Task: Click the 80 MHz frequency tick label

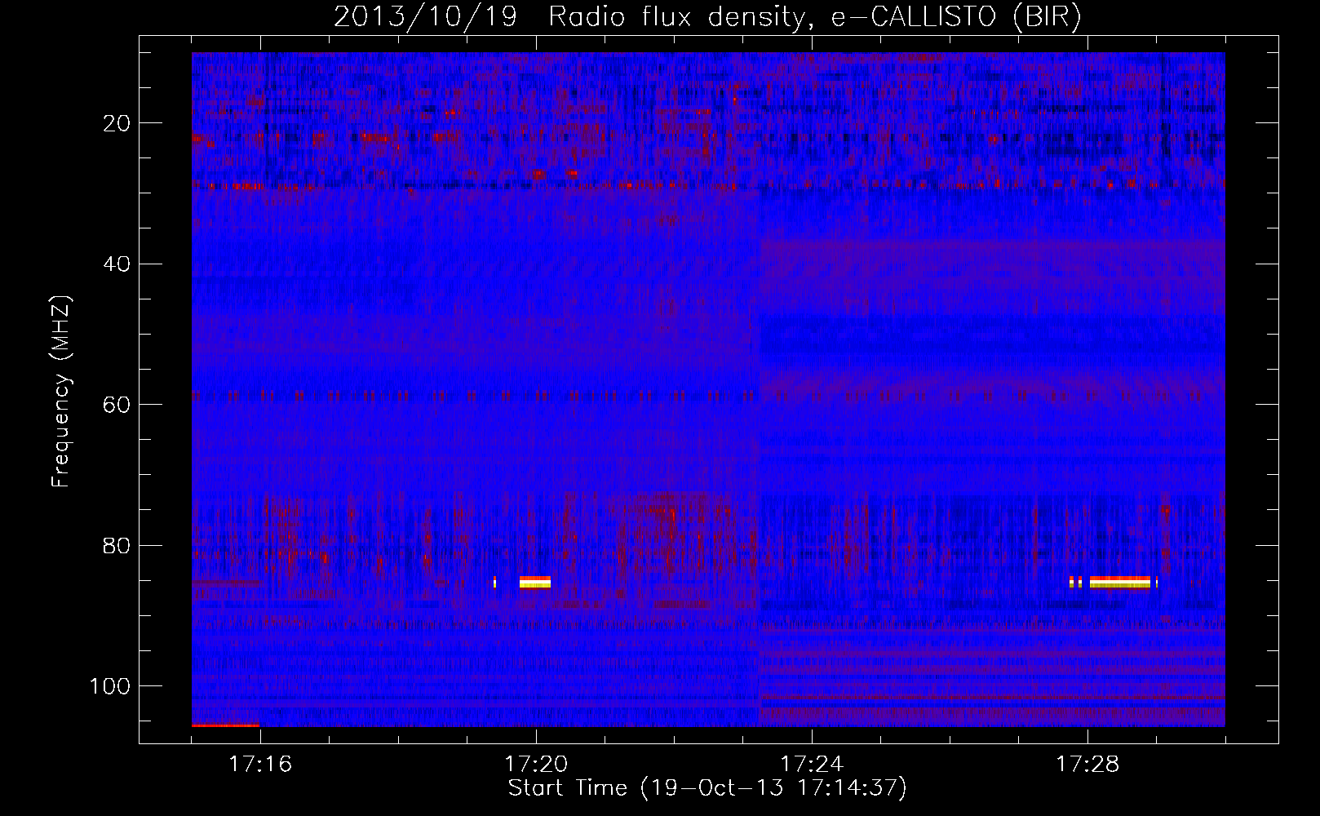Action: (117, 545)
